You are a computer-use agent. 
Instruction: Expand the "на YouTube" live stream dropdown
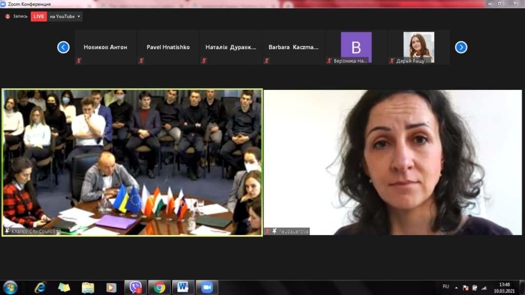point(78,16)
